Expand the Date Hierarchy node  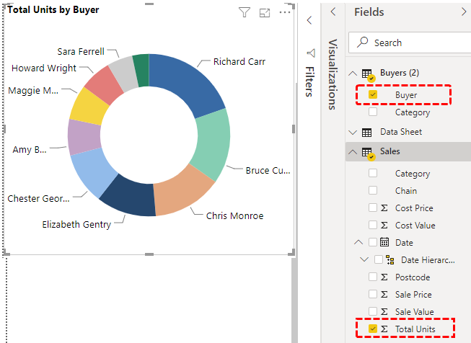[x=364, y=259]
